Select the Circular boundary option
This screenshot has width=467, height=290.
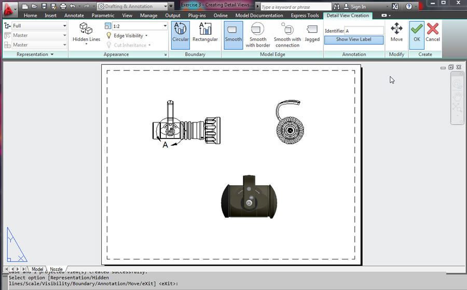[181, 34]
